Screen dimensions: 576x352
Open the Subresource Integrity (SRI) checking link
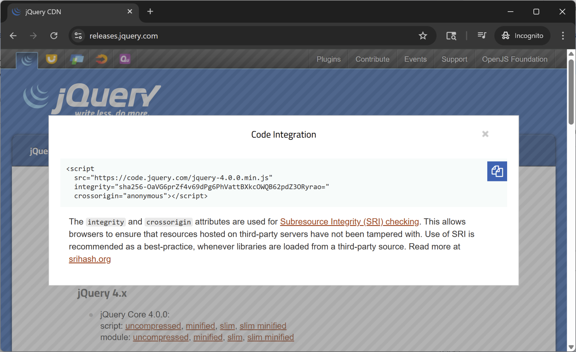pos(349,222)
